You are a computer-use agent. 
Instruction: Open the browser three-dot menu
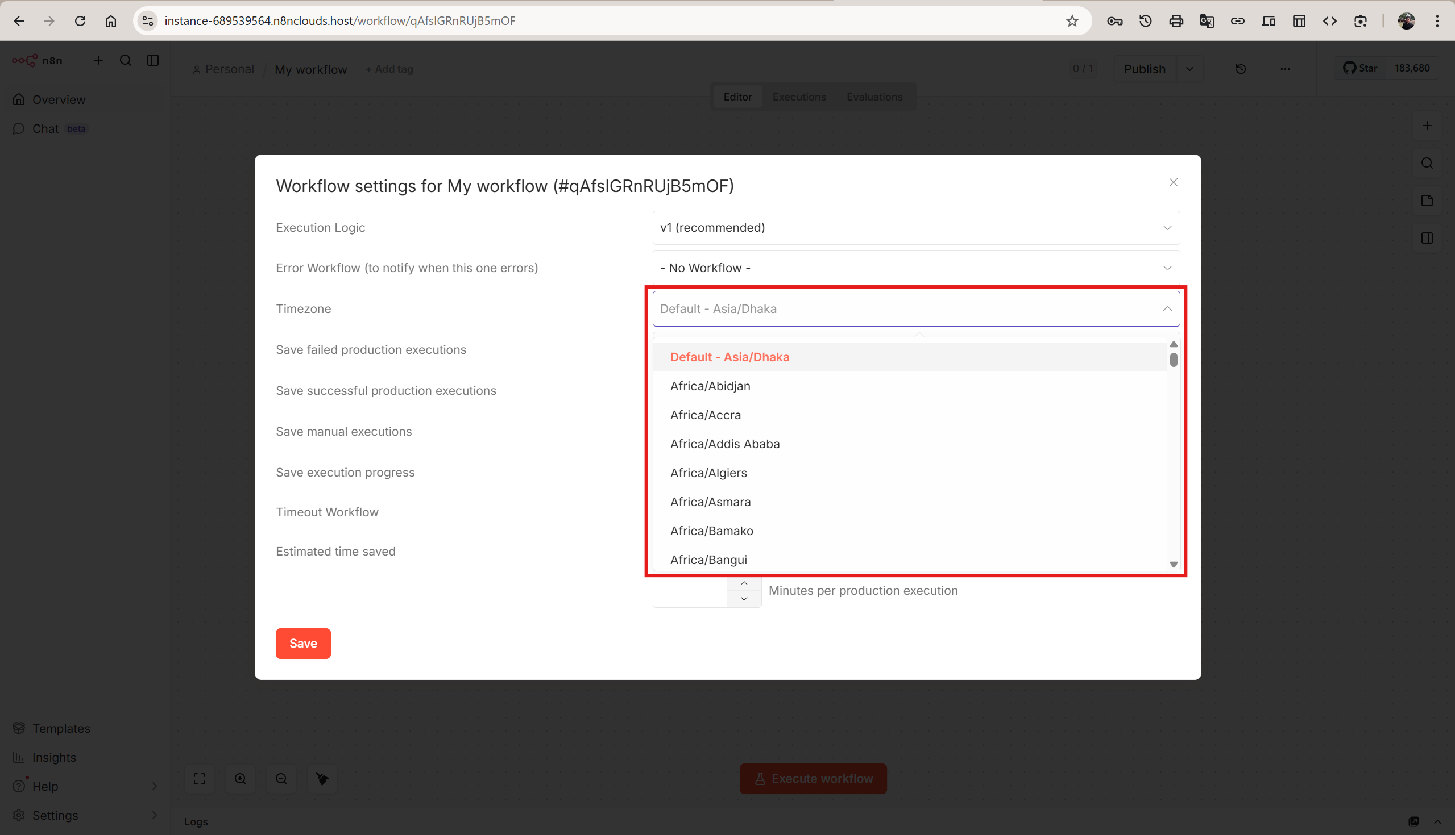coord(1437,21)
